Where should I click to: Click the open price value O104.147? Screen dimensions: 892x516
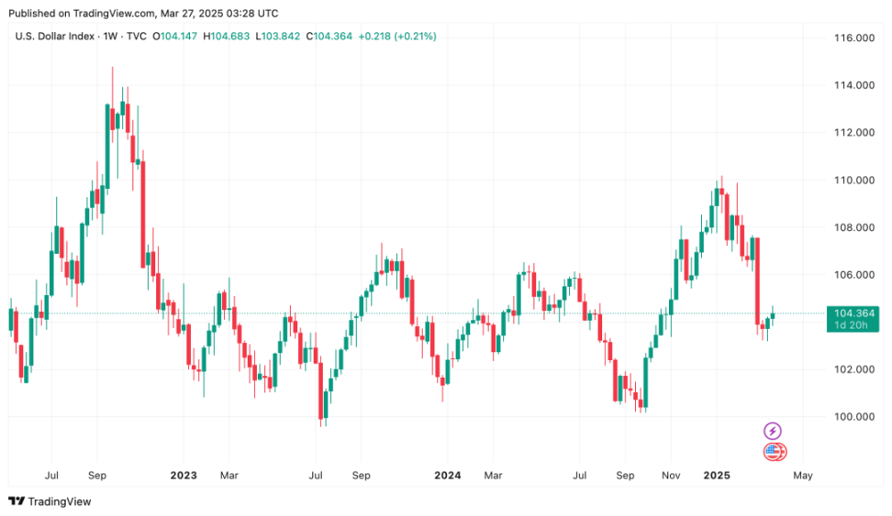point(174,37)
